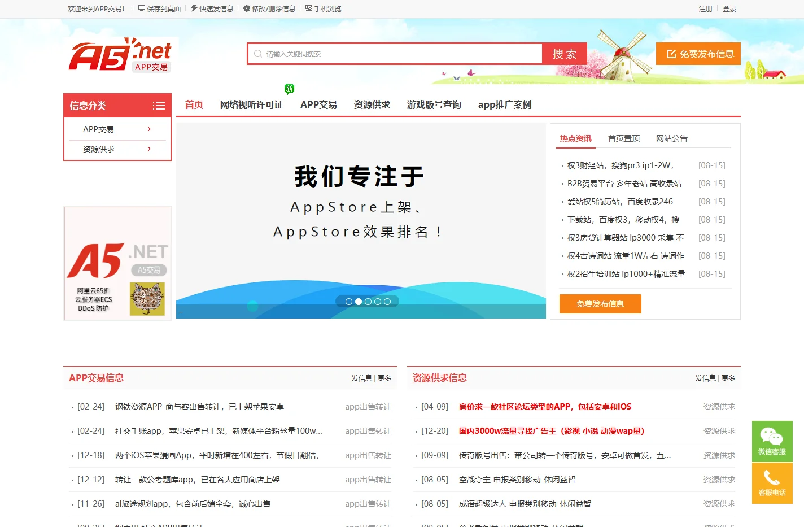The height and width of the screenshot is (527, 804).
Task: Expand the 资源供求 category chevron
Action: click(149, 149)
